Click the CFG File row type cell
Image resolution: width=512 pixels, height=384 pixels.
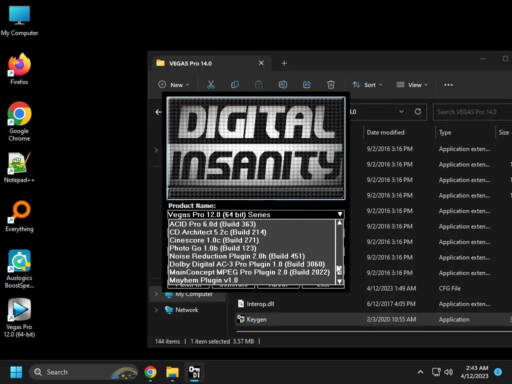coord(449,288)
